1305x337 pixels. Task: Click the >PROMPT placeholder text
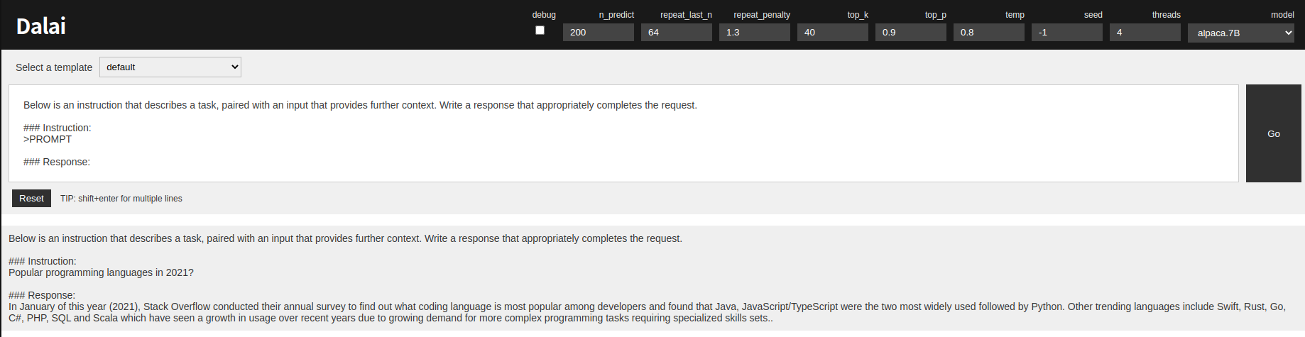48,139
